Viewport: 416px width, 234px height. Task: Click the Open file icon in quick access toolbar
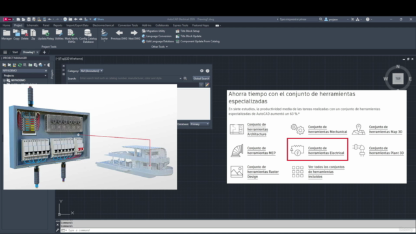[23, 19]
